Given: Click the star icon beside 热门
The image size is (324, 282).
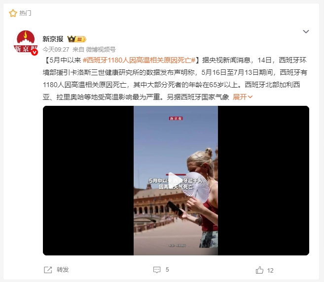Looking at the screenshot, I should 13,13.
